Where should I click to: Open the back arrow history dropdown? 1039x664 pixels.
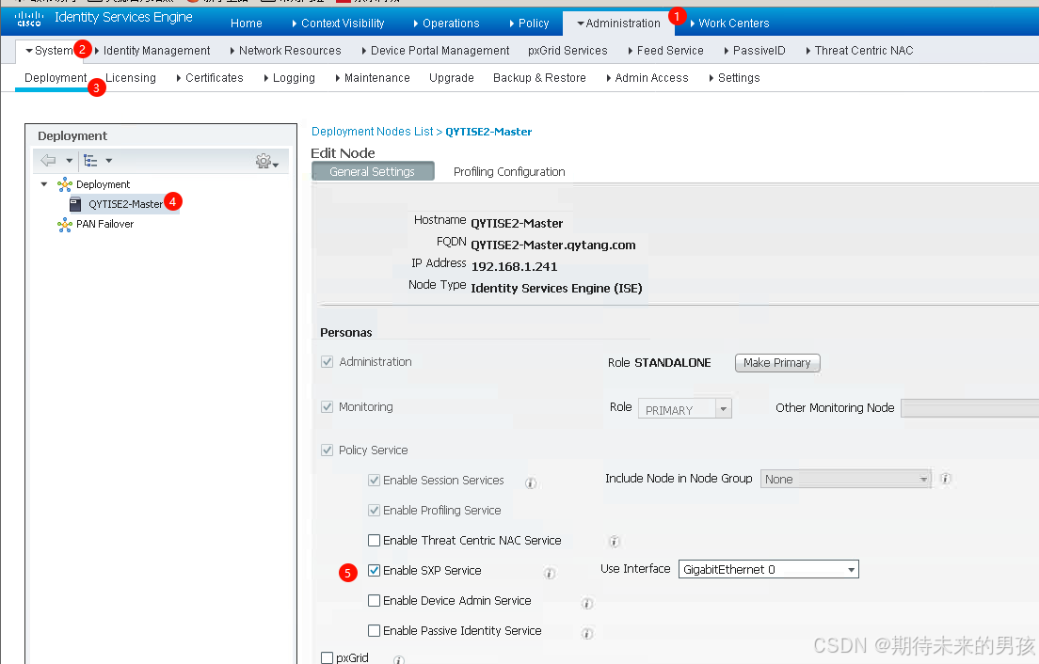[69, 160]
